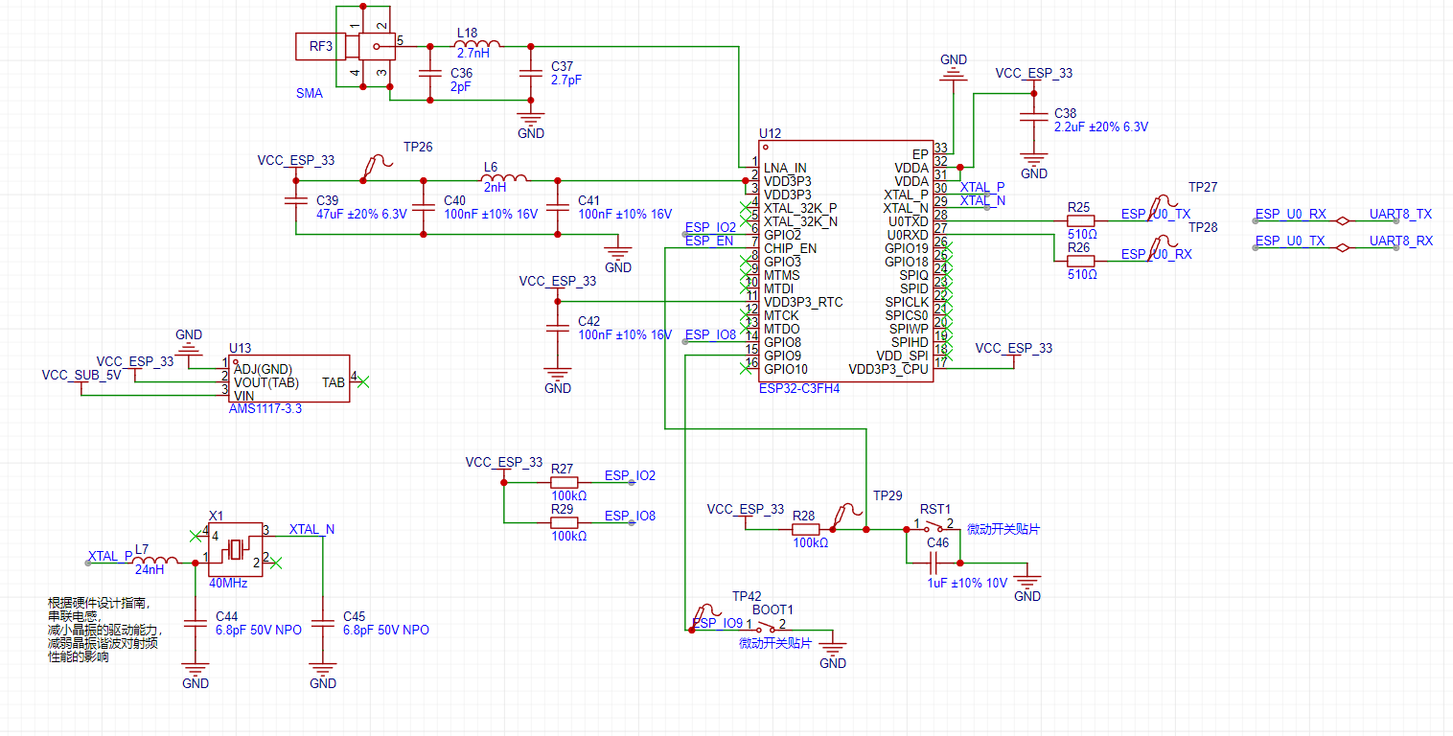Select the VCC_SUB_5V net label
This screenshot has width=1453, height=736.
tap(81, 375)
